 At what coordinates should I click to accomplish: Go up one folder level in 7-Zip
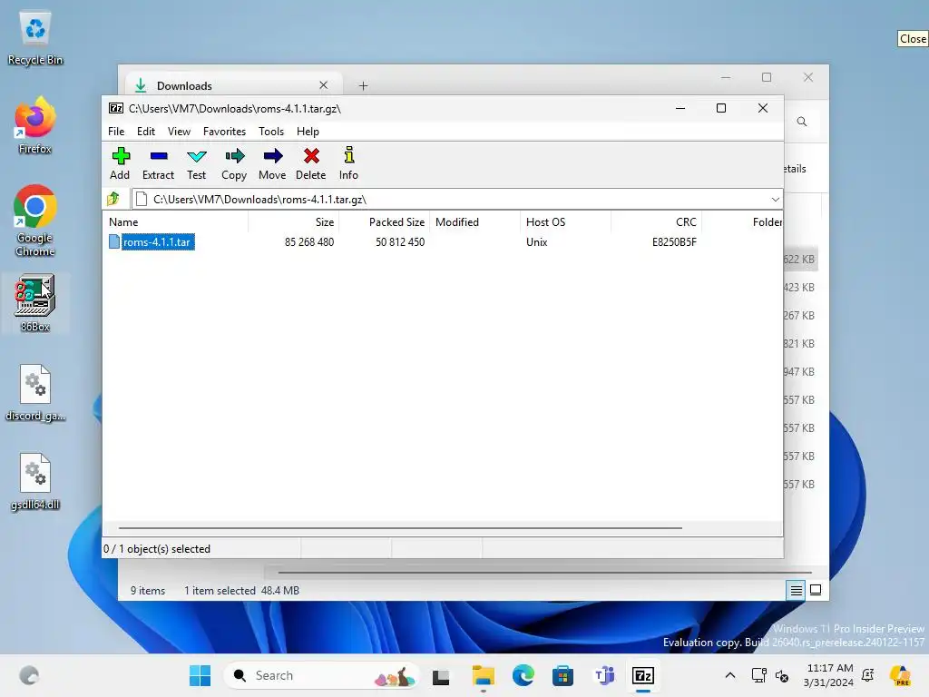(x=113, y=199)
